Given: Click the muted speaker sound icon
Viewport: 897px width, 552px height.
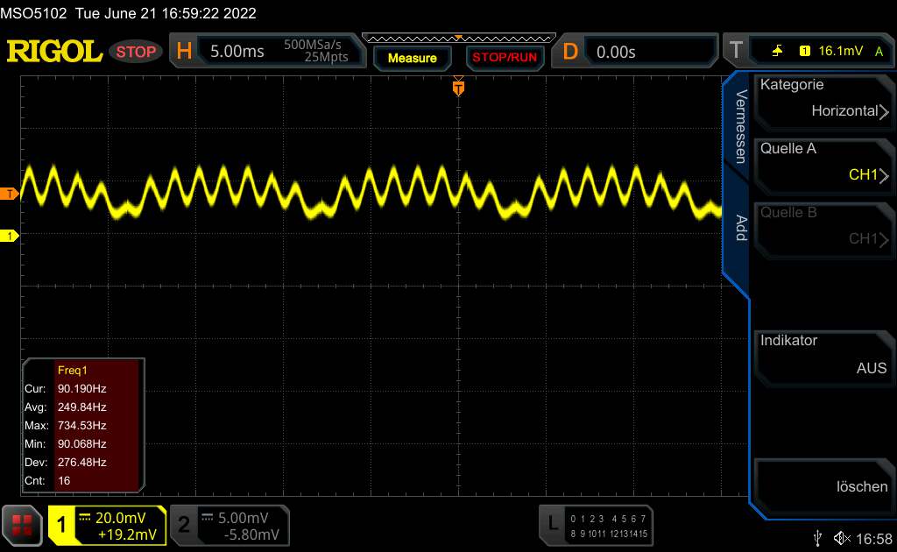Looking at the screenshot, I should tap(842, 537).
